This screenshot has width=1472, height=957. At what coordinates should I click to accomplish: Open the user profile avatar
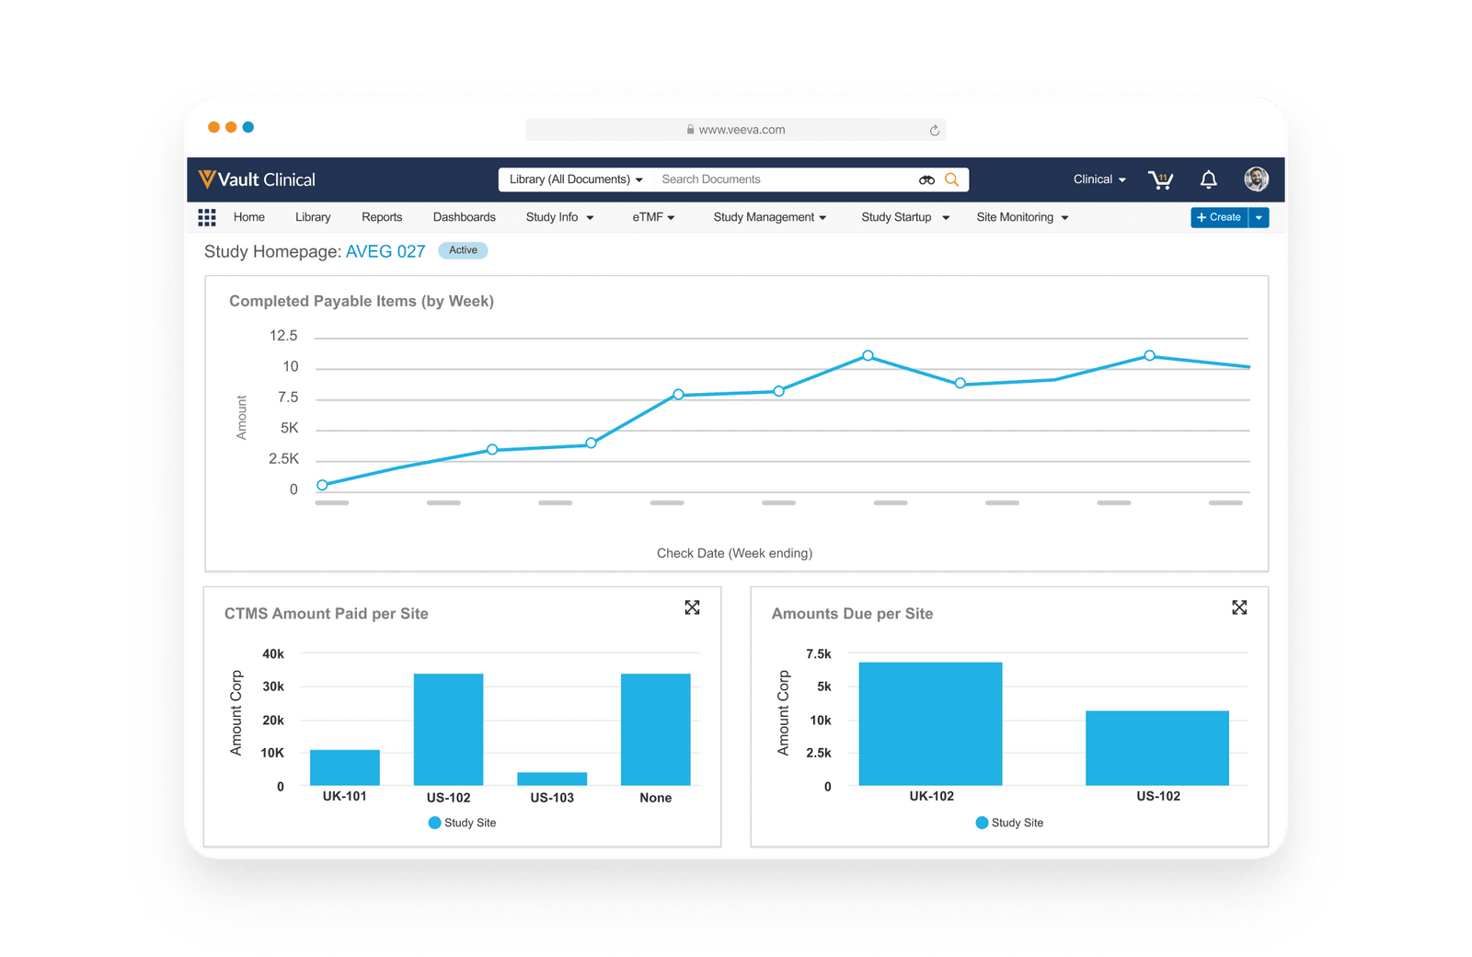click(x=1256, y=179)
